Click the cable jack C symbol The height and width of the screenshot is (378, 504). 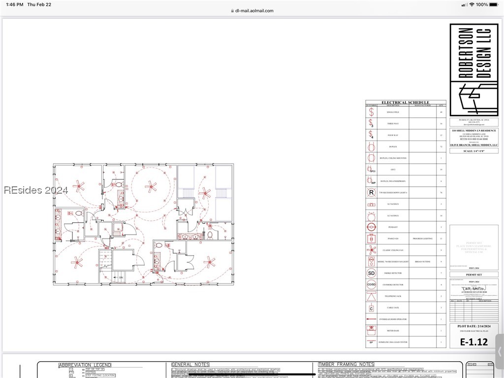point(371,308)
